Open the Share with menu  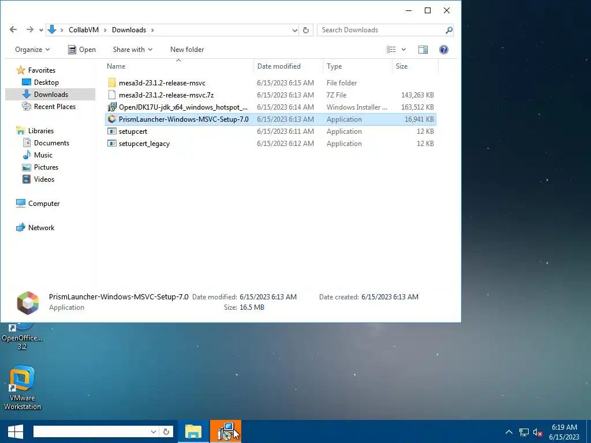(x=133, y=50)
